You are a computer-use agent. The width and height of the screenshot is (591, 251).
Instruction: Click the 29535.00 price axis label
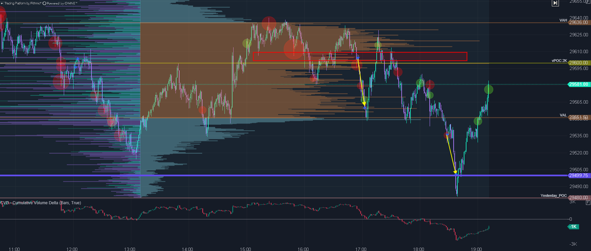click(x=580, y=136)
